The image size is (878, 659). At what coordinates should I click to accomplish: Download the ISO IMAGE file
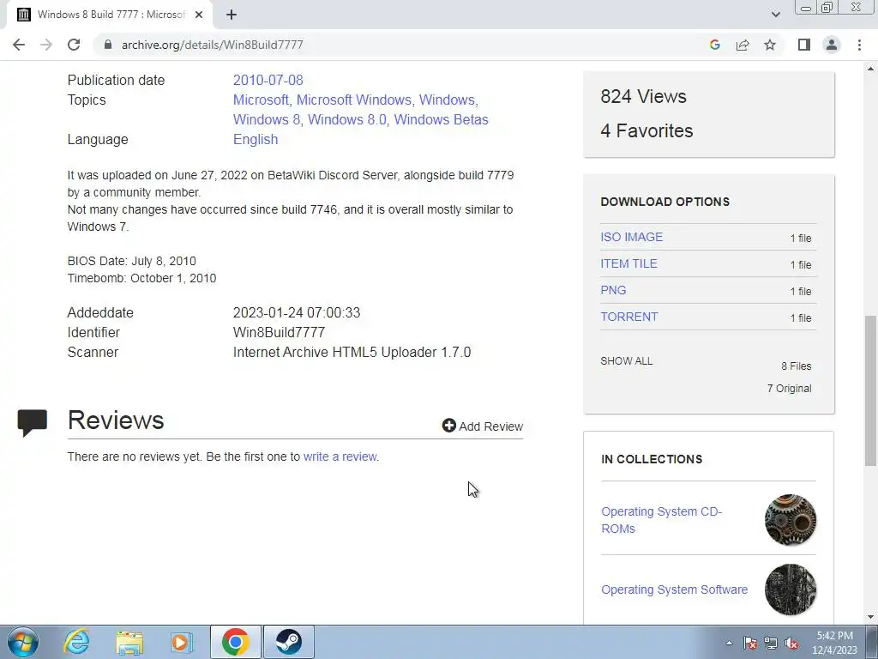632,237
